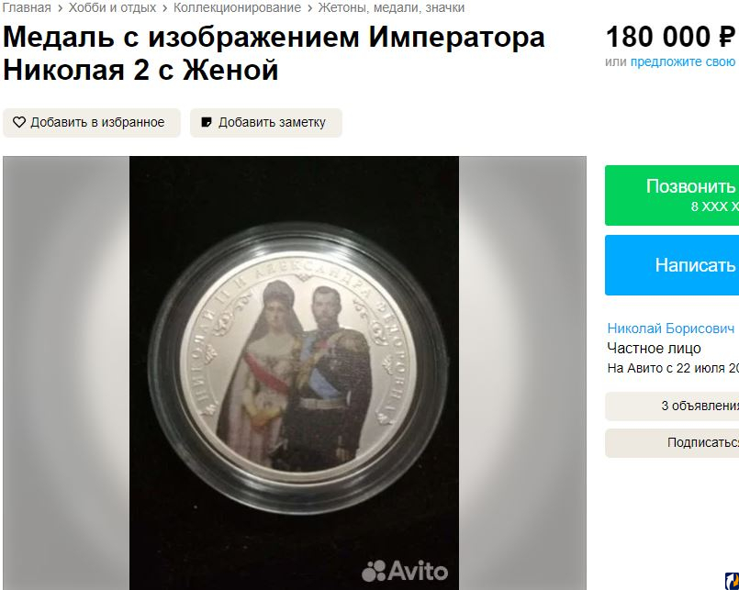739x590 pixels.
Task: Click the предложите свою price link
Action: click(x=683, y=61)
